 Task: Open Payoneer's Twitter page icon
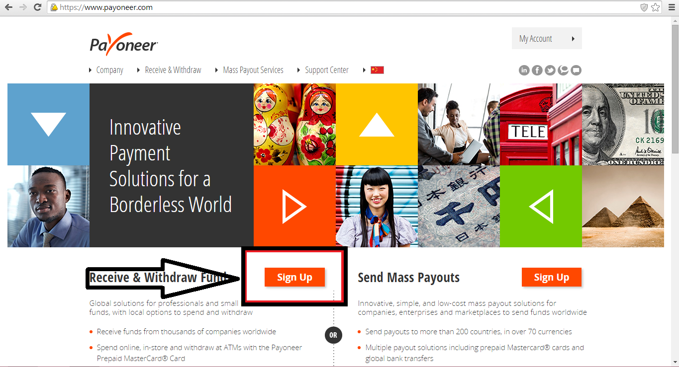[550, 70]
